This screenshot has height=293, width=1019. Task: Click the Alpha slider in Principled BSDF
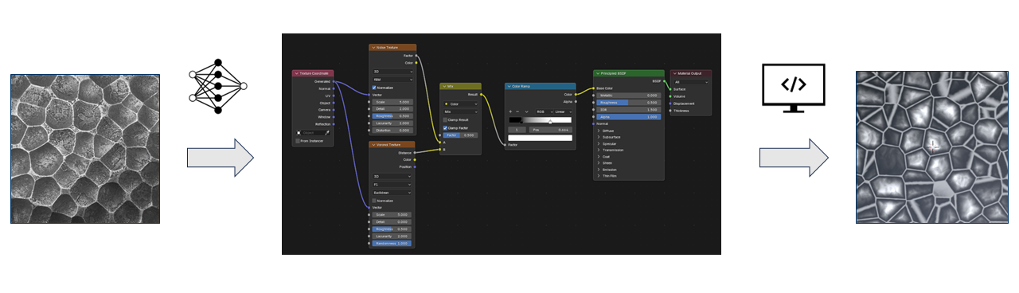(629, 117)
